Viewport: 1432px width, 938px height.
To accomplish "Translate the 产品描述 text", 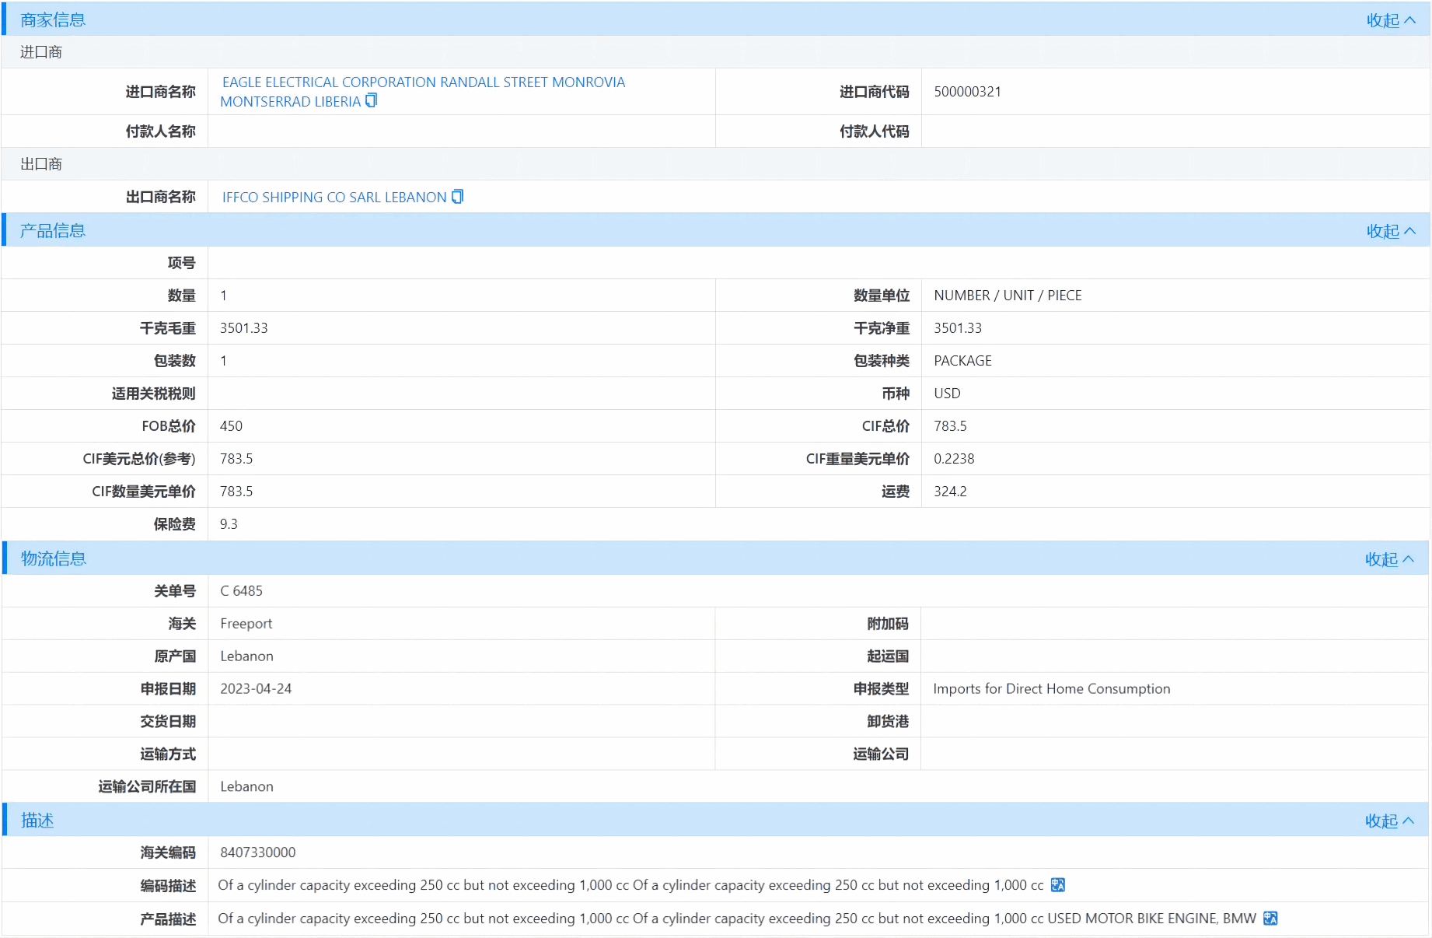I will tap(1270, 919).
